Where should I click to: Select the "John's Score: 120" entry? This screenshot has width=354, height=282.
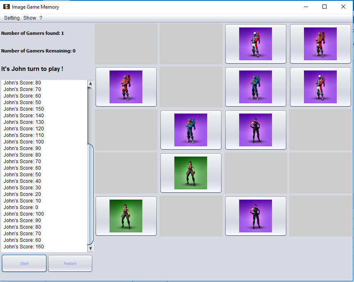tap(24, 129)
